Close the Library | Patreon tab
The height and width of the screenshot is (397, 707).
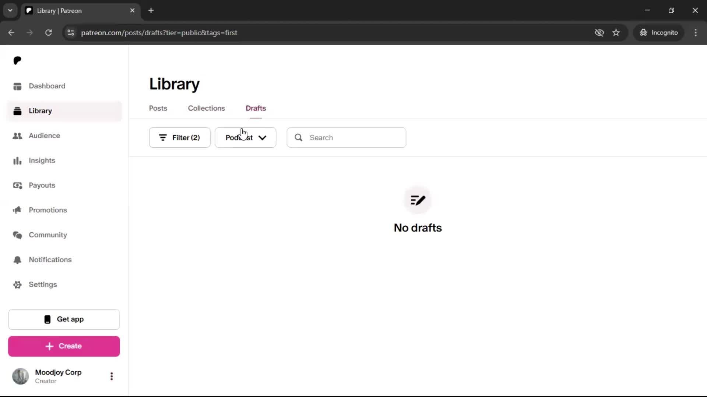click(133, 11)
